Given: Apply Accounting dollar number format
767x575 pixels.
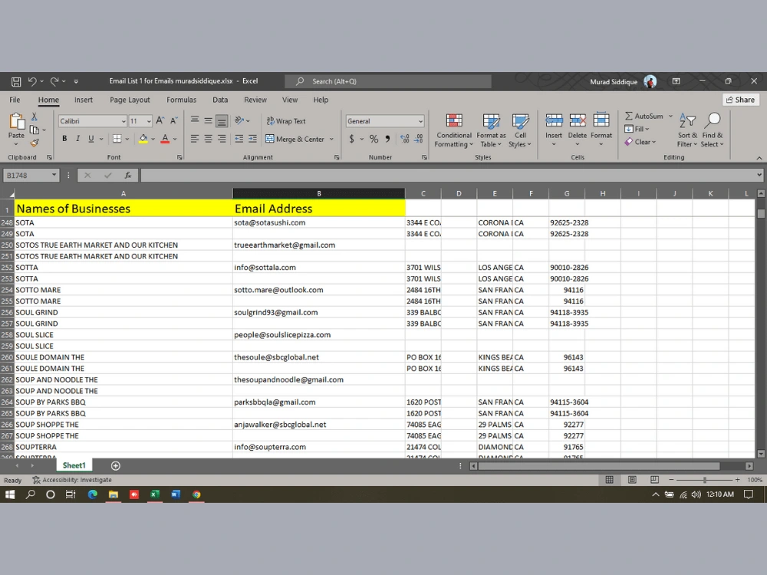Looking at the screenshot, I should click(351, 140).
